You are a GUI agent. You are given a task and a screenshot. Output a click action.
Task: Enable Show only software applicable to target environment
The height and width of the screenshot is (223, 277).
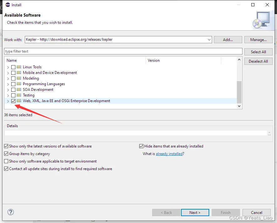[6, 161]
